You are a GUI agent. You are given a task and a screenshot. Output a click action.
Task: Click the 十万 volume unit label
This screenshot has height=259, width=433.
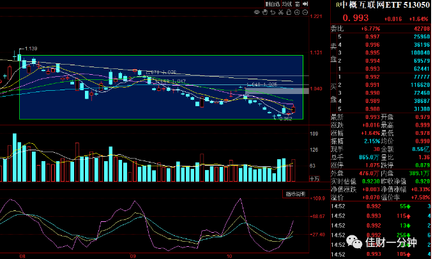click(314, 179)
